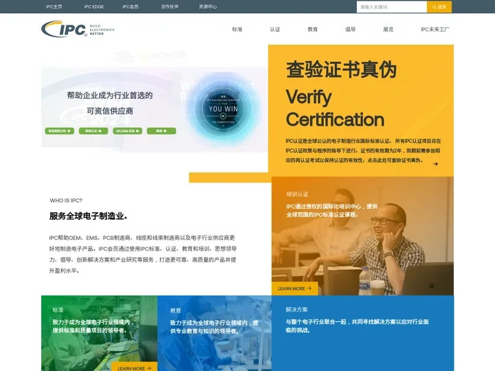This screenshot has width=495, height=371.
Task: Open the blue 解决方案 card
Action: coord(363,333)
